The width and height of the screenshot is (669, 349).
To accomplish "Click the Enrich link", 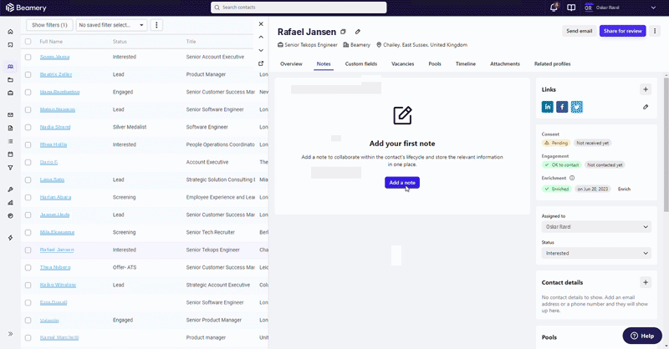I will (624, 190).
